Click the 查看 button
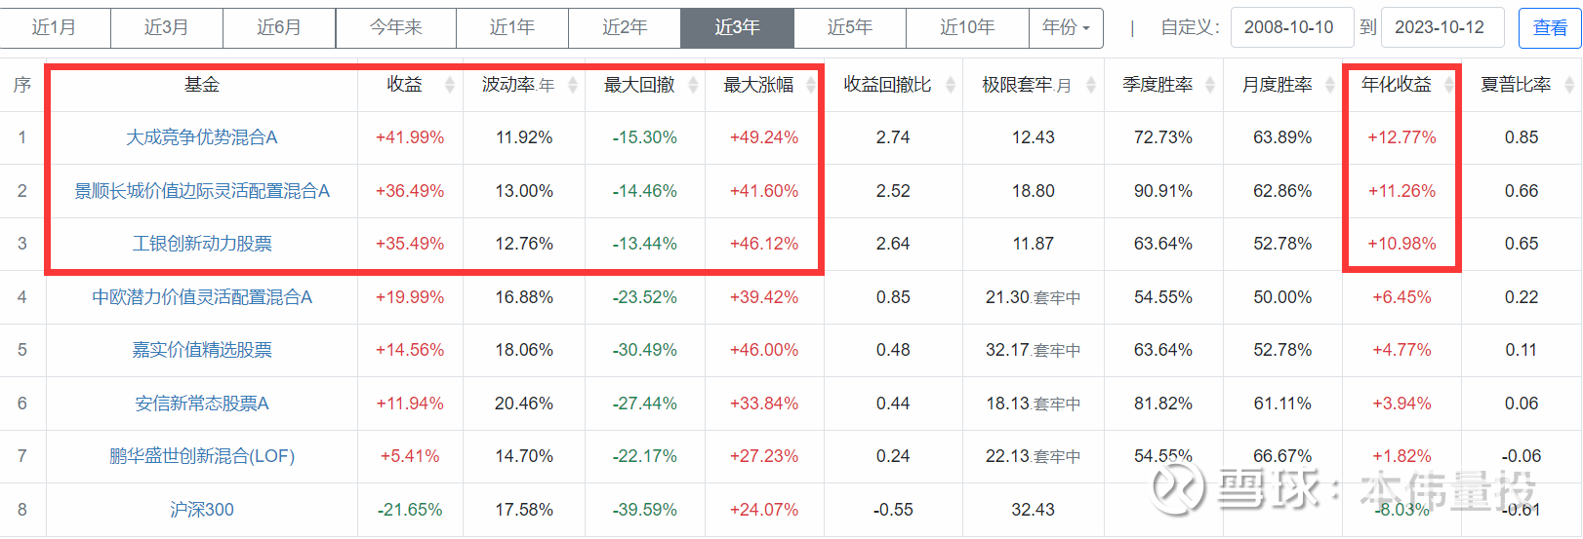Screen dimensions: 1583x539 pos(1550,27)
